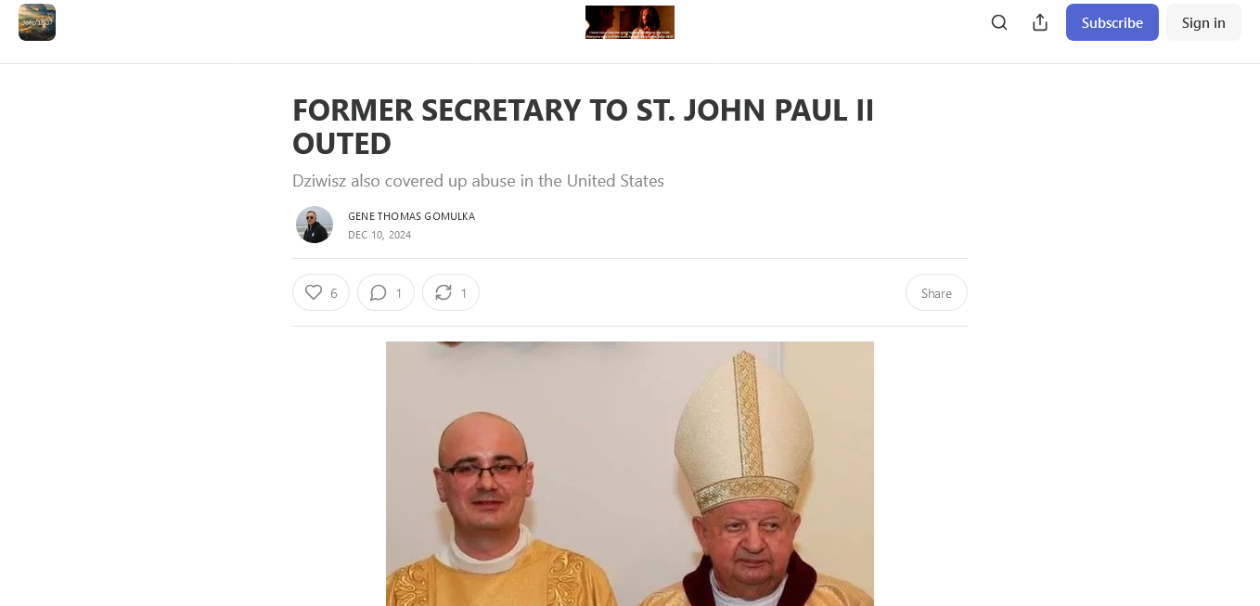Click the comment count beside the bubble

tap(399, 293)
